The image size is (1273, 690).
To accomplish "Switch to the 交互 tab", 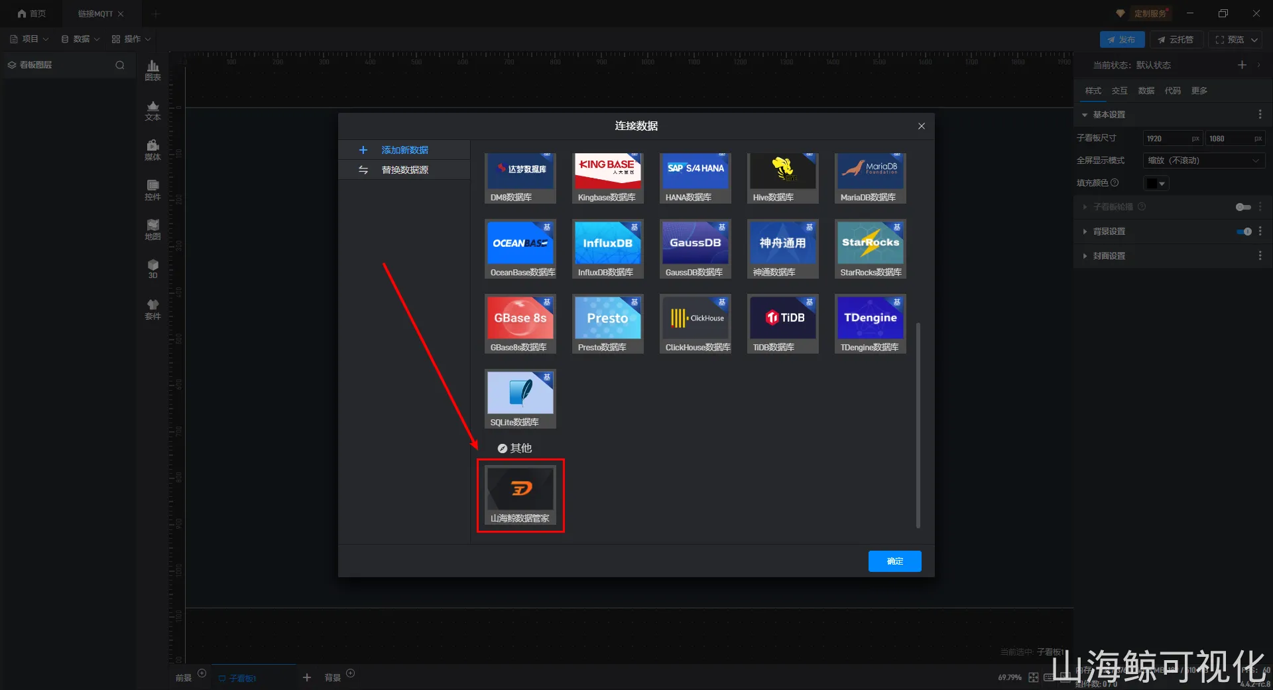I will click(1119, 91).
